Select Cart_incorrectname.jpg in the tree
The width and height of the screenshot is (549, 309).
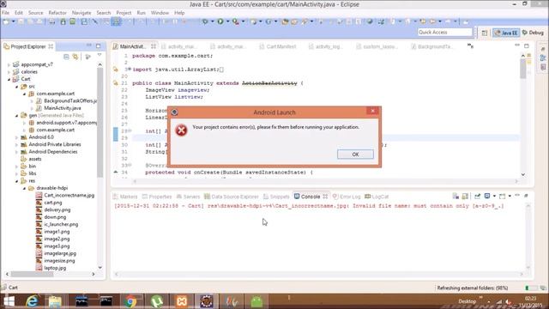(69, 195)
